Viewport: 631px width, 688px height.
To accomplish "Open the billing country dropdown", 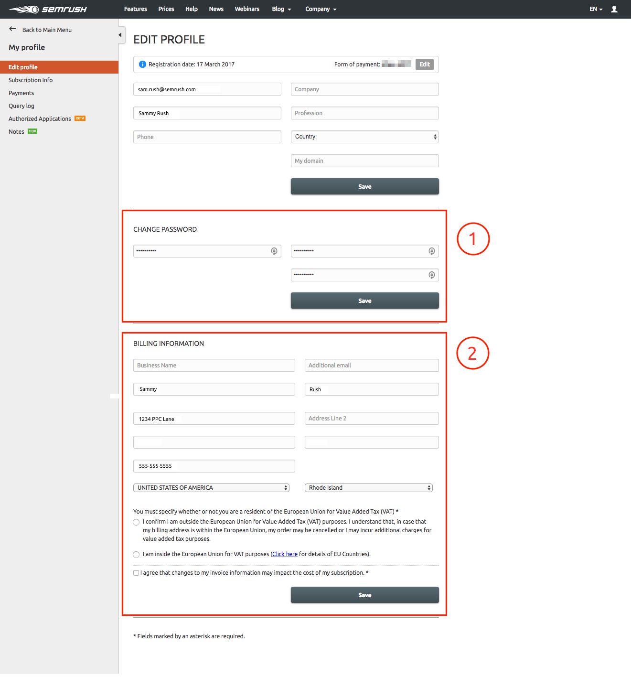I will coord(211,488).
